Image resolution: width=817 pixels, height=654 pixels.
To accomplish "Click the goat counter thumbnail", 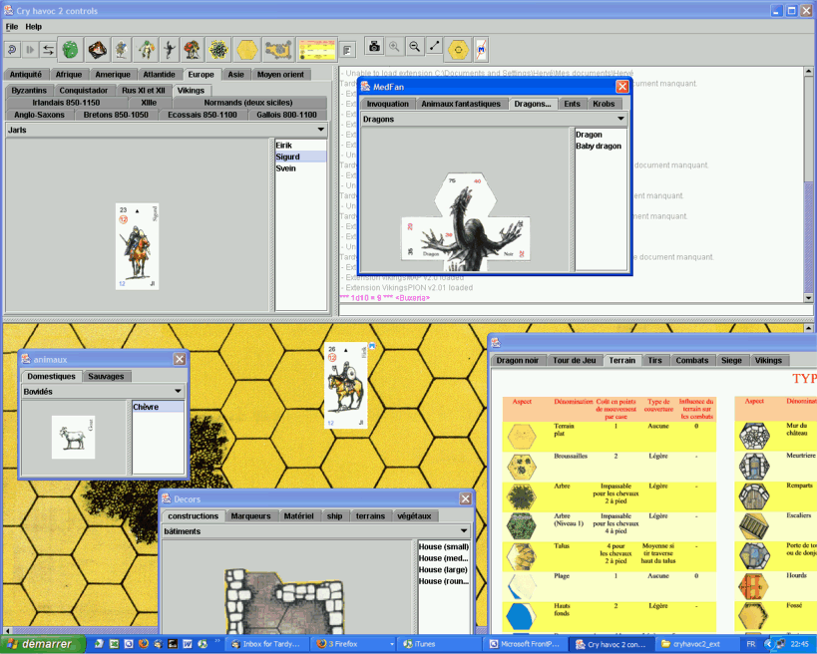I will tap(74, 438).
